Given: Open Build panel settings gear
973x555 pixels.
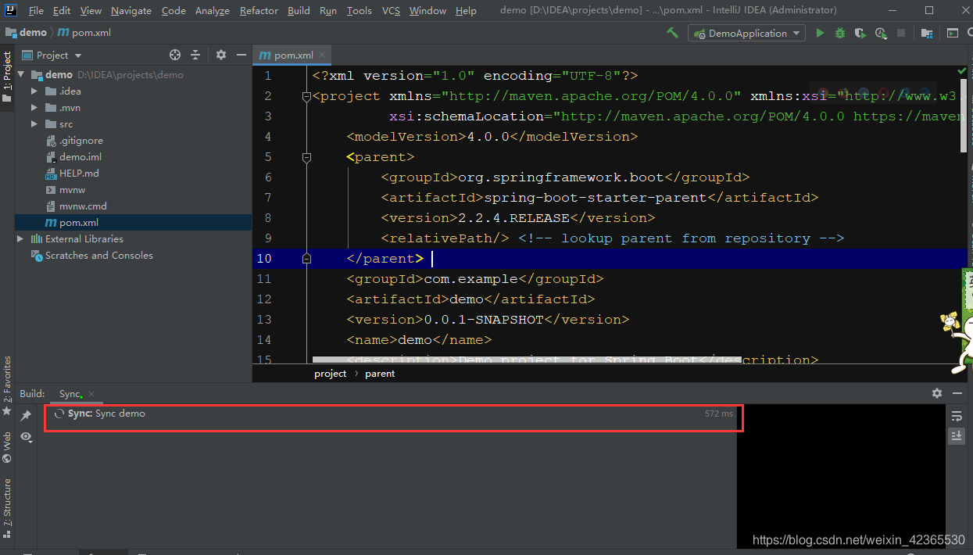Looking at the screenshot, I should pos(937,393).
